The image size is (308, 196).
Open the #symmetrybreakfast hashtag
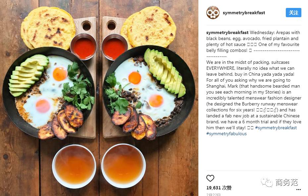(x=276, y=128)
